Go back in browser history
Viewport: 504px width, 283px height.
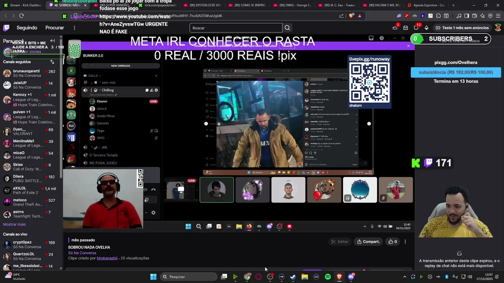(6, 16)
